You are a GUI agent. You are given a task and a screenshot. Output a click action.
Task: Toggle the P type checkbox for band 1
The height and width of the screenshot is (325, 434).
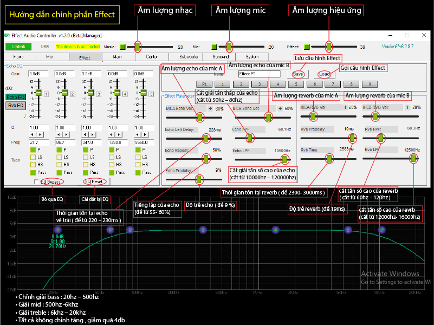click(x=33, y=149)
